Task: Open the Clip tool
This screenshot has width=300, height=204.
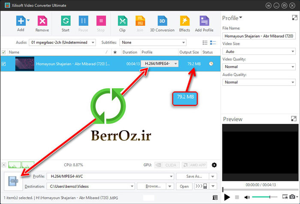Action: pos(122,21)
